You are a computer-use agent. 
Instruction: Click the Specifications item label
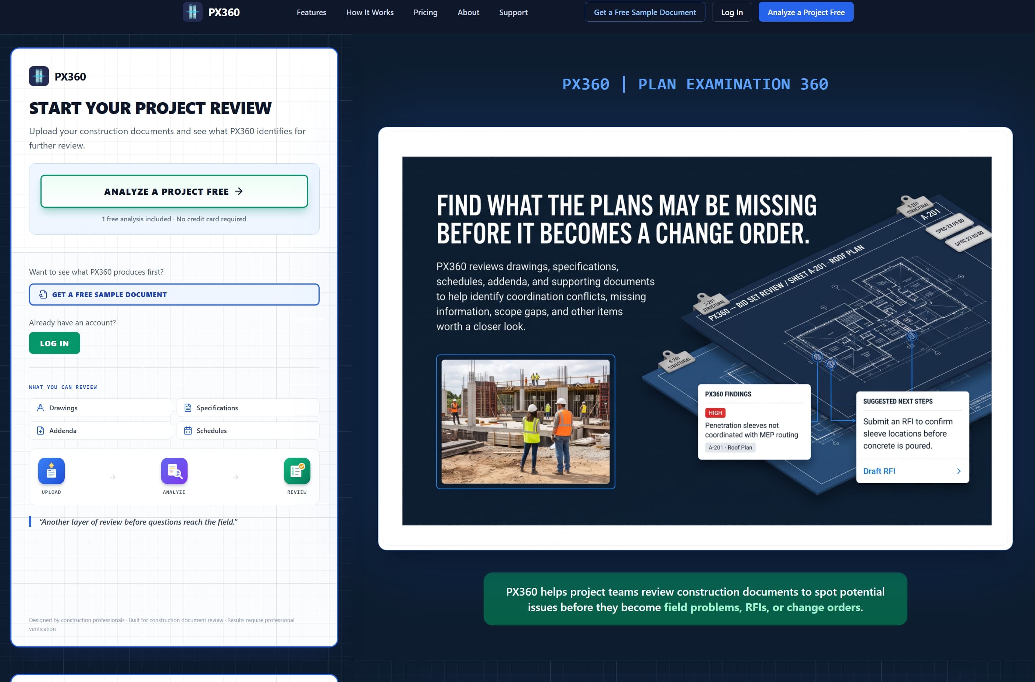[x=217, y=408]
